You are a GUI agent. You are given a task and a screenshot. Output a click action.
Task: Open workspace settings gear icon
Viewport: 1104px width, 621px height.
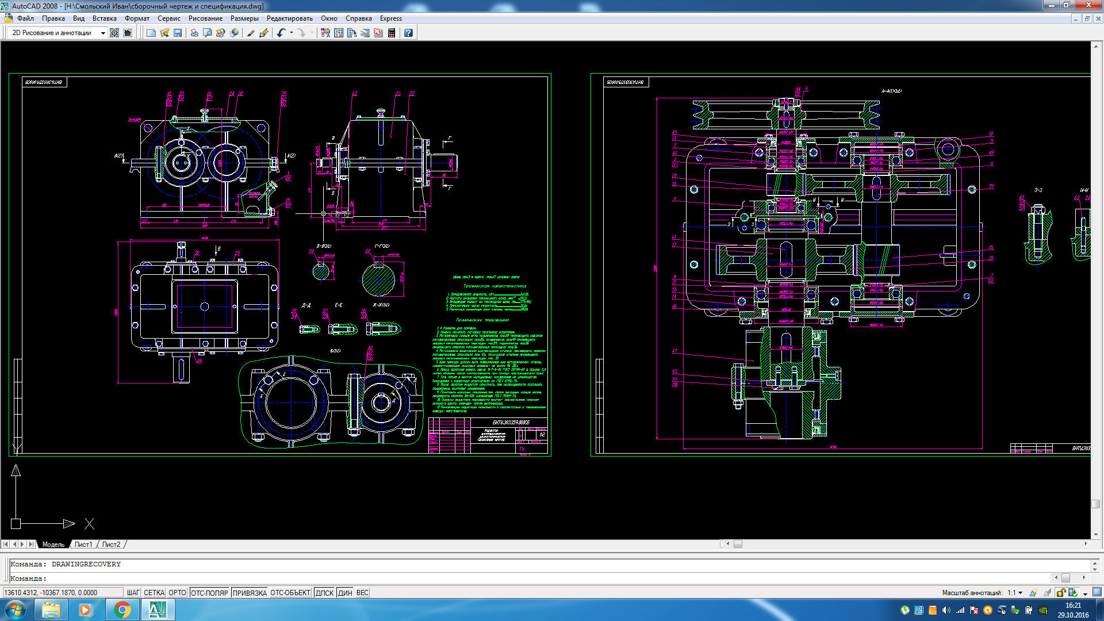coord(114,33)
